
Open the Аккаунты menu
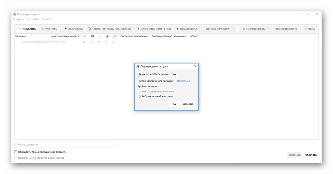point(18,19)
